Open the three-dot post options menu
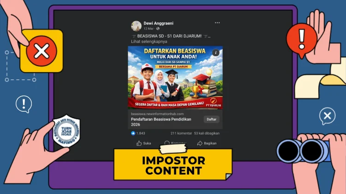Image resolution: width=346 pixels, height=194 pixels. coord(217,23)
